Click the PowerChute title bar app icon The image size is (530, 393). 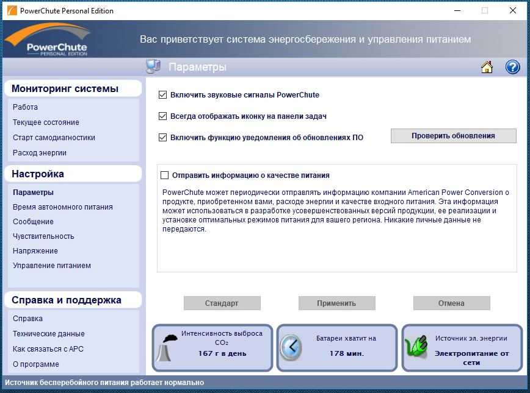click(x=10, y=10)
